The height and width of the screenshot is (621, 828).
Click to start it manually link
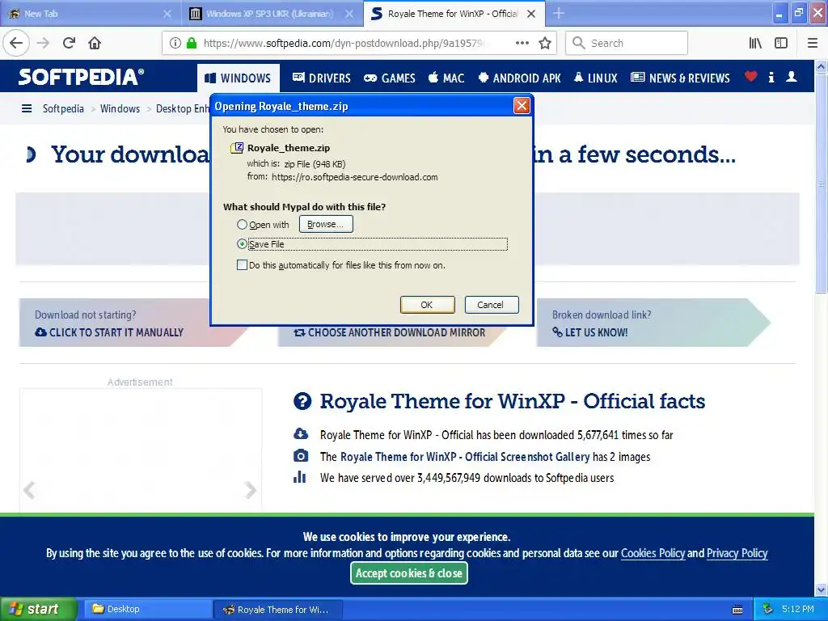[109, 332]
